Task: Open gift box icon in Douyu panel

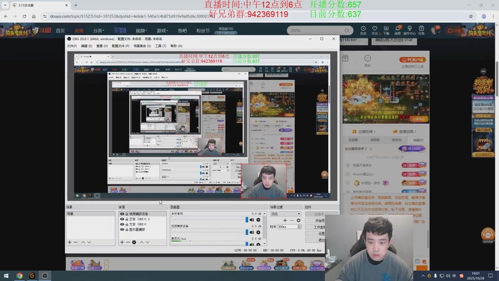Action: coord(346,58)
